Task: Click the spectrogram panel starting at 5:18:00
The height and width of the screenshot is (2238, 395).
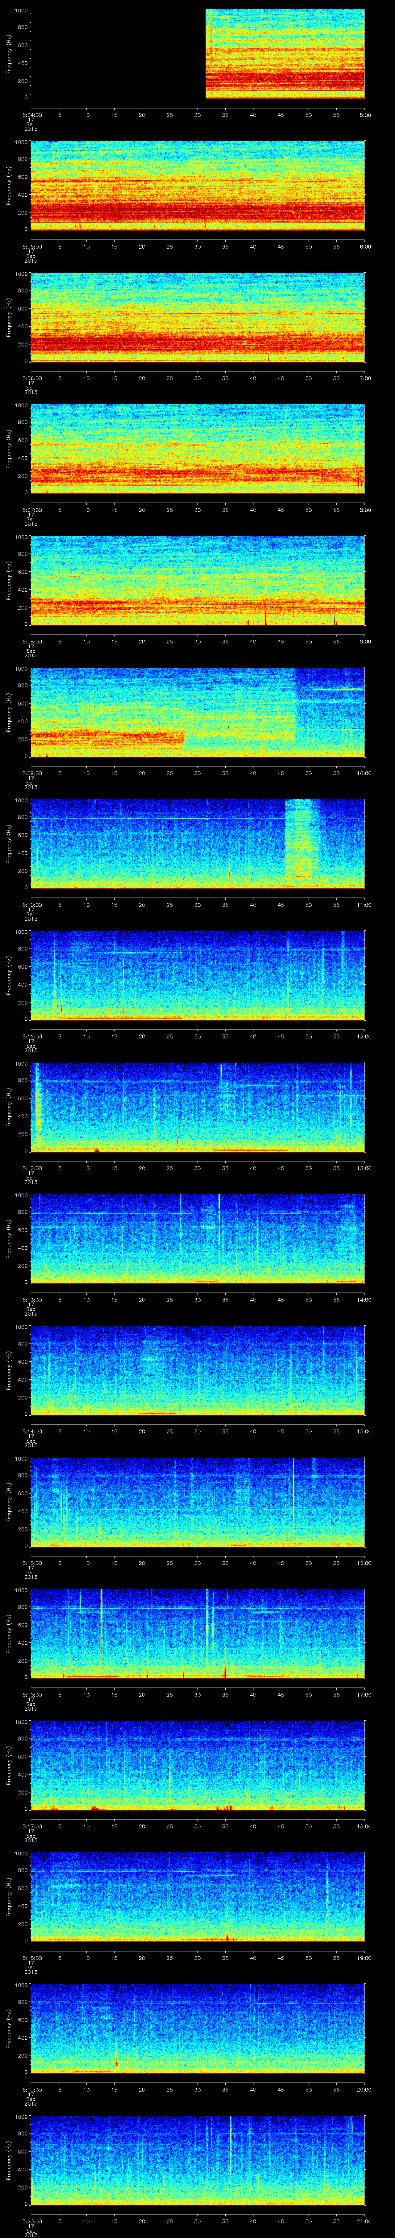Action: [x=197, y=1897]
